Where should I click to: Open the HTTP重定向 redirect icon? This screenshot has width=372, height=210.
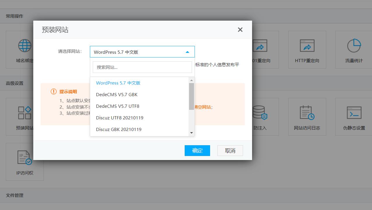tap(307, 49)
